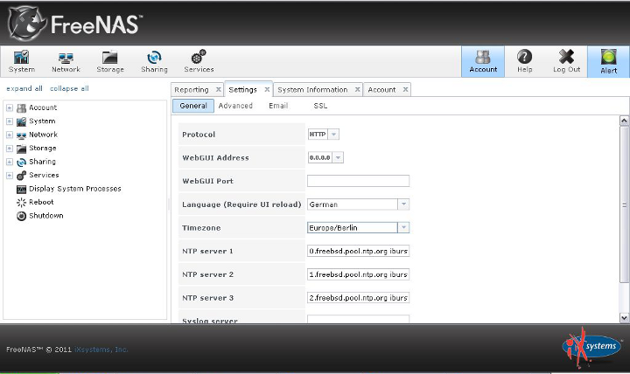Click the Syslog server input field

[358, 319]
